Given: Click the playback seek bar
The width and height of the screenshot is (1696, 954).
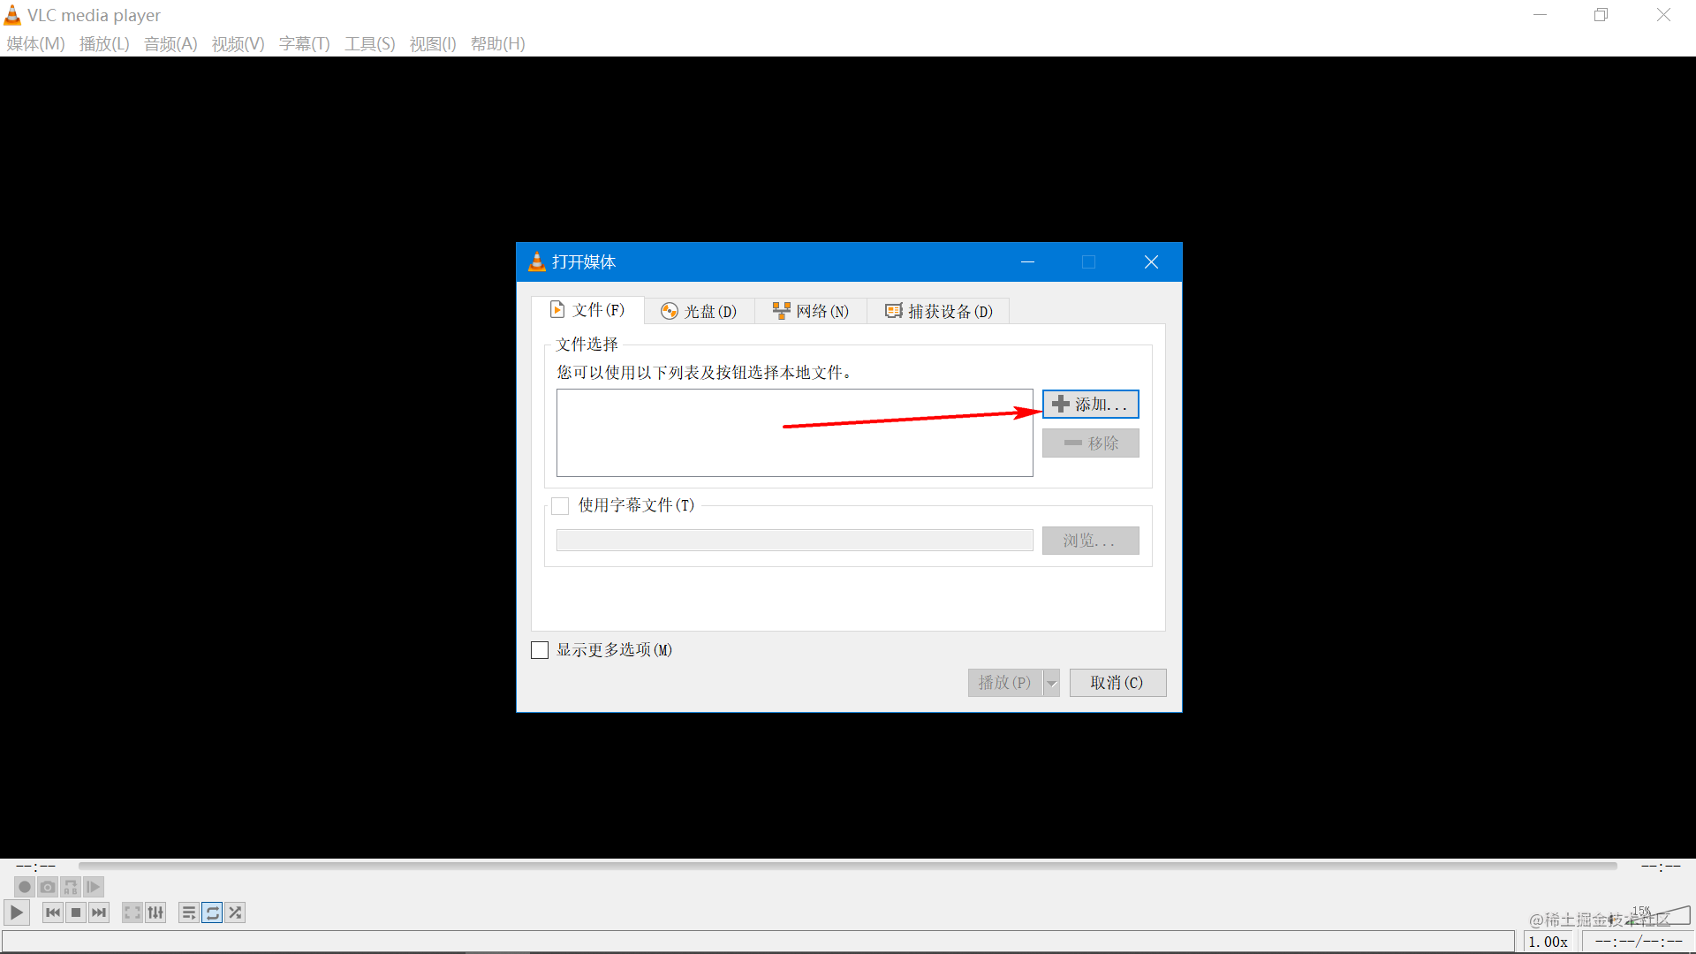Looking at the screenshot, I should tap(848, 867).
